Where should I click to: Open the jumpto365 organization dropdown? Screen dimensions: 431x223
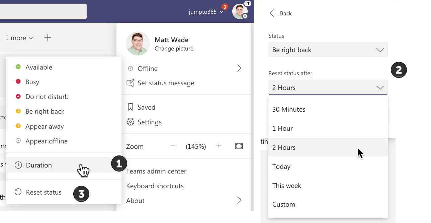pyautogui.click(x=206, y=12)
